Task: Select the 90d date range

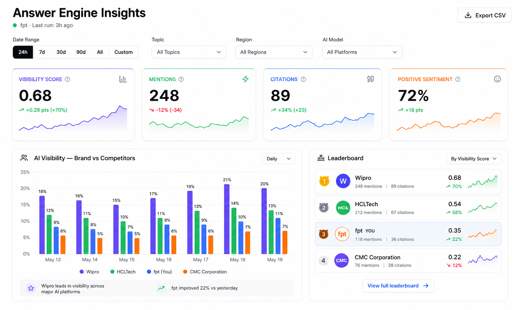Action: click(x=81, y=52)
